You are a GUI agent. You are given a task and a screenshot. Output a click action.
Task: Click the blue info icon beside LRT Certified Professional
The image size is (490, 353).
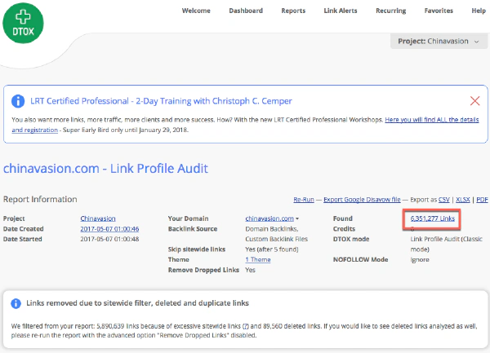point(18,101)
